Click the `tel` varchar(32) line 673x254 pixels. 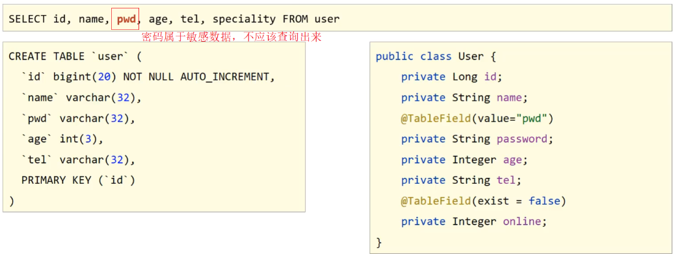(78, 160)
